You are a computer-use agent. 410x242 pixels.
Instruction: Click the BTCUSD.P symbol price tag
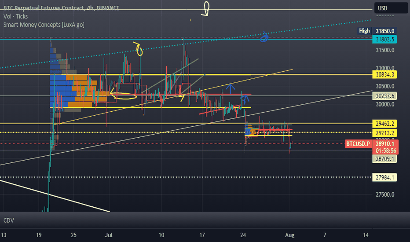(x=358, y=143)
